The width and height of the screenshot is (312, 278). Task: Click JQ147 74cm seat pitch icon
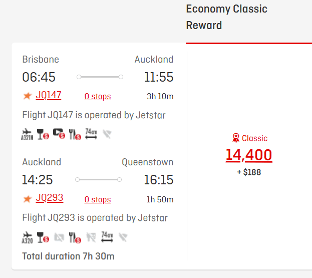click(x=91, y=134)
